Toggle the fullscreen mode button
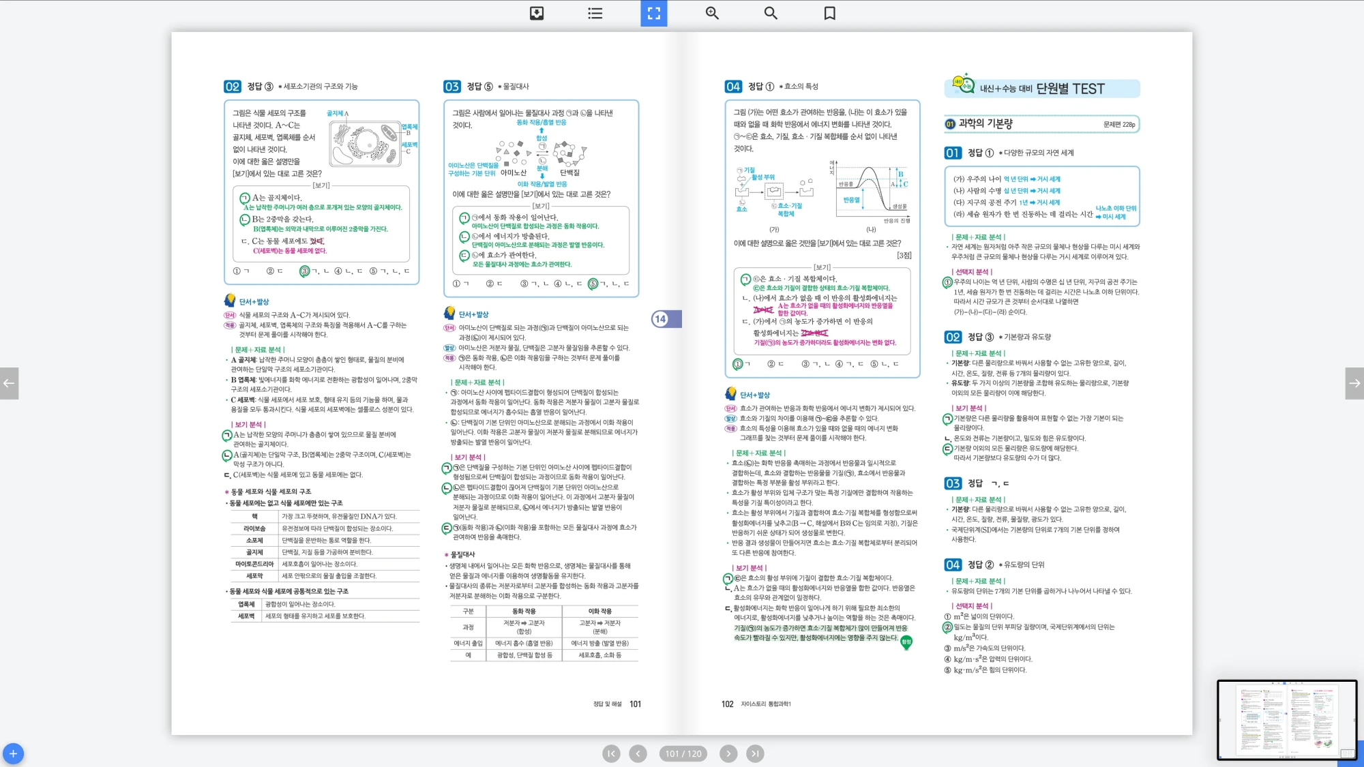This screenshot has width=1364, height=767. pos(653,13)
